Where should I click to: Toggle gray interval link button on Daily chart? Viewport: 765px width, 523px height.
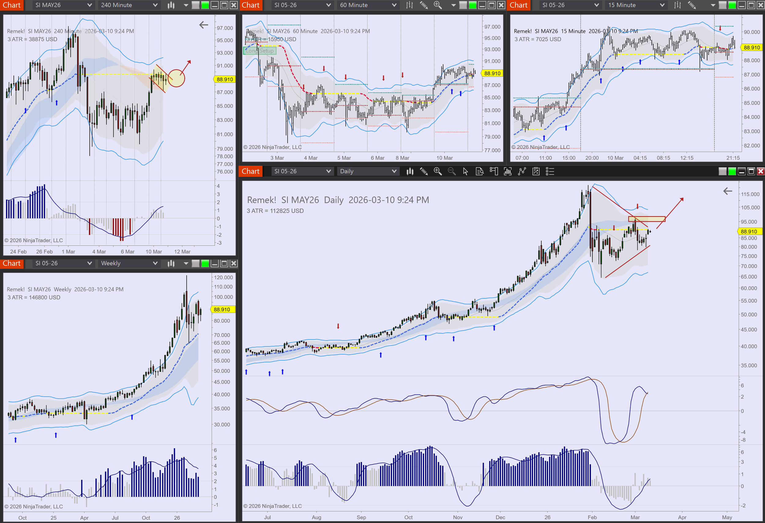point(722,171)
